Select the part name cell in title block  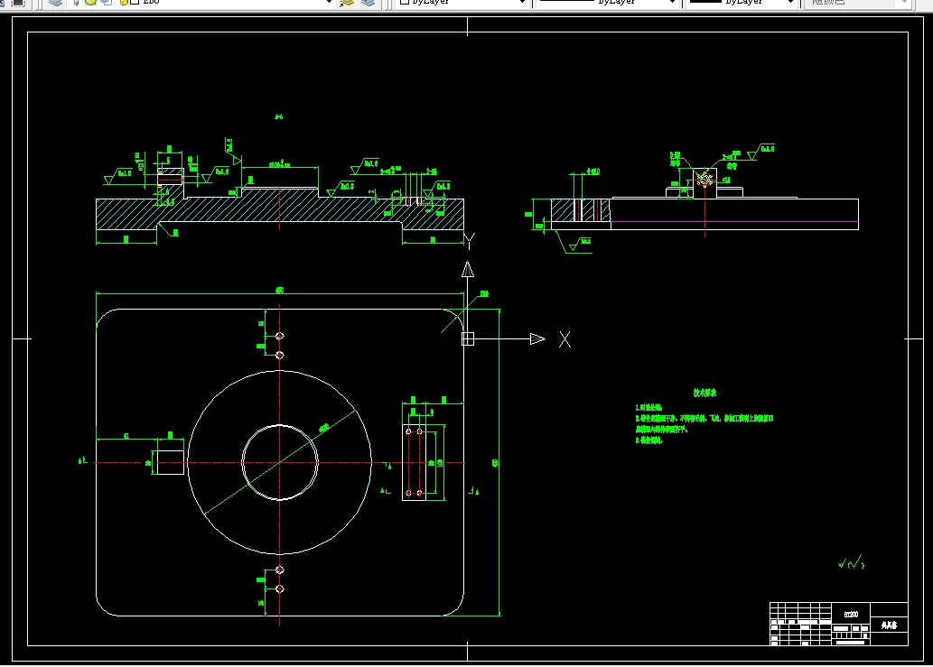click(x=889, y=625)
